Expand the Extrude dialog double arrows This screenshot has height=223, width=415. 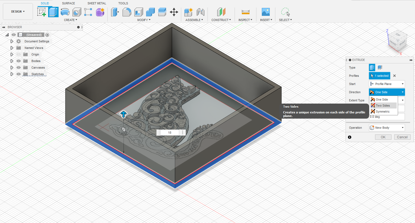411,60
